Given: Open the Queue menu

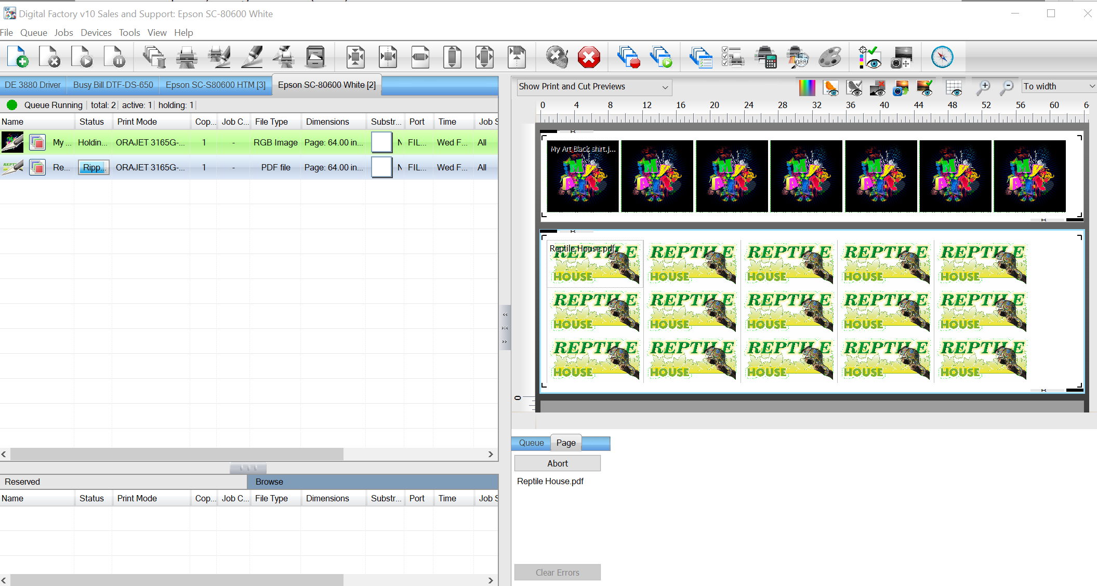Looking at the screenshot, I should pyautogui.click(x=34, y=33).
